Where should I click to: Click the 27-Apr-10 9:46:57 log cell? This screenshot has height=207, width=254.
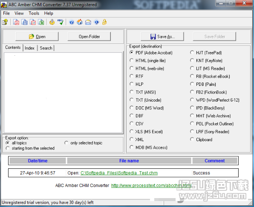pos(38,173)
